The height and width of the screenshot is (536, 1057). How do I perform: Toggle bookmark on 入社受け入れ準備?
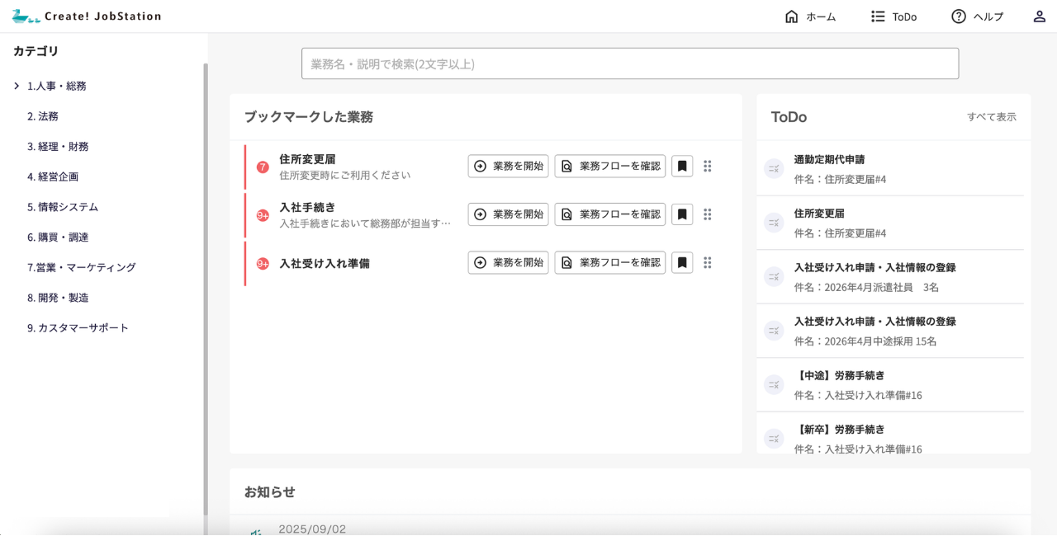[682, 263]
